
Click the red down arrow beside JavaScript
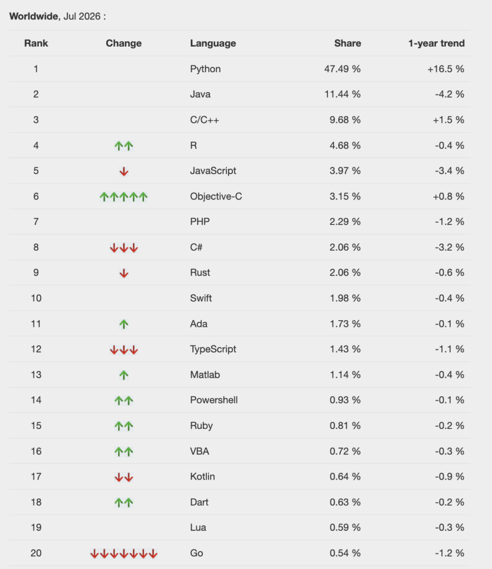click(124, 171)
